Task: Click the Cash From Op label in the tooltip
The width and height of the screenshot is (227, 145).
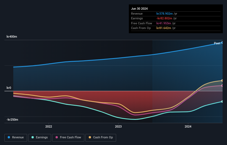Action: pos(141,28)
